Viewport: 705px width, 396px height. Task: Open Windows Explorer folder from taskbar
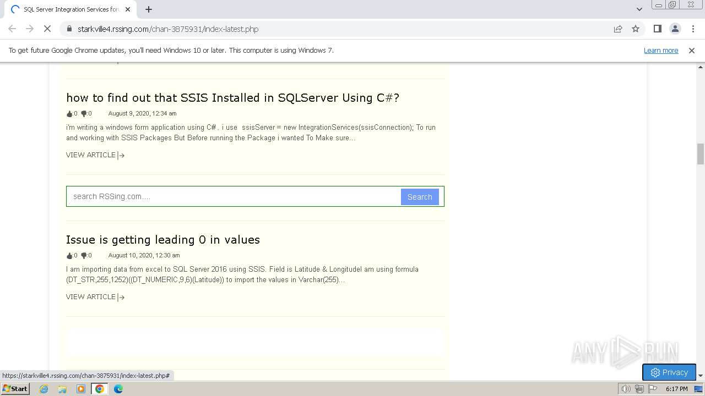click(x=62, y=389)
